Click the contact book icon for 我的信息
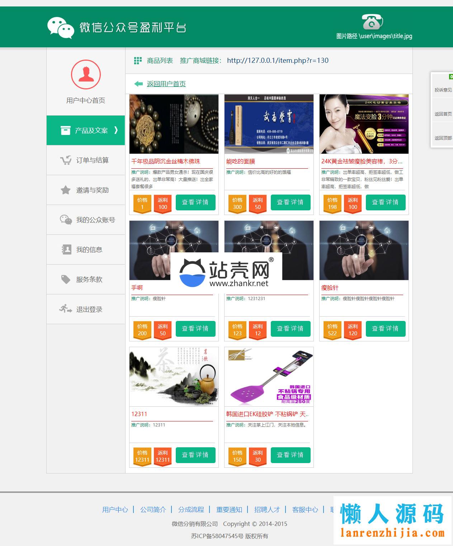This screenshot has height=546, width=453. pyautogui.click(x=66, y=250)
